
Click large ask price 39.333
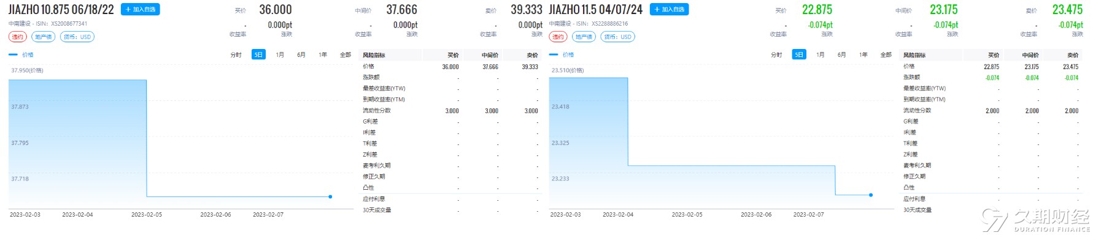(x=527, y=10)
